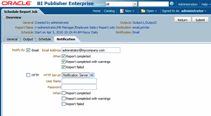Switch to the Schedule tab
211x116 pixels.
tap(45, 39)
